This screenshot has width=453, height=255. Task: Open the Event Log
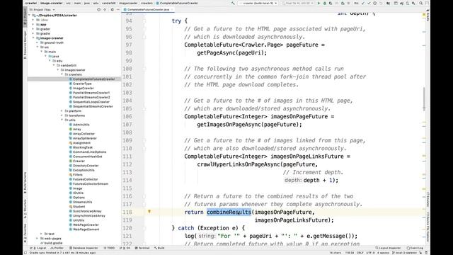[415, 248]
